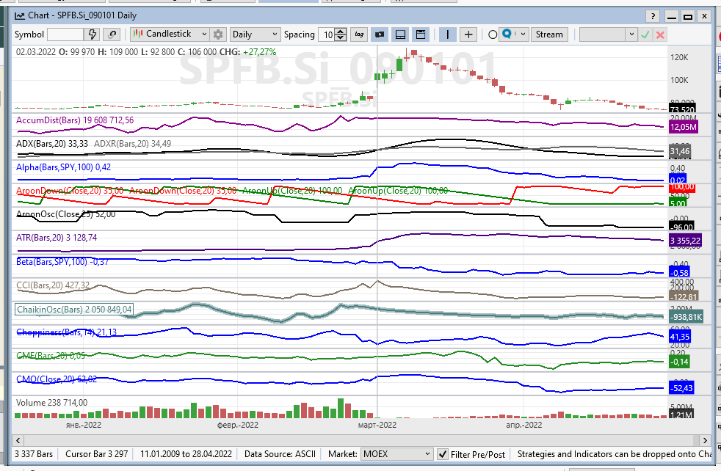This screenshot has height=471, width=721.
Task: Open the MOEX market dropdown
Action: 396,454
